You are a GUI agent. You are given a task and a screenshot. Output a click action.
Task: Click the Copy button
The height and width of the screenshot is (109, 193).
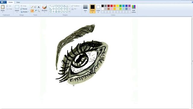click(9, 9)
